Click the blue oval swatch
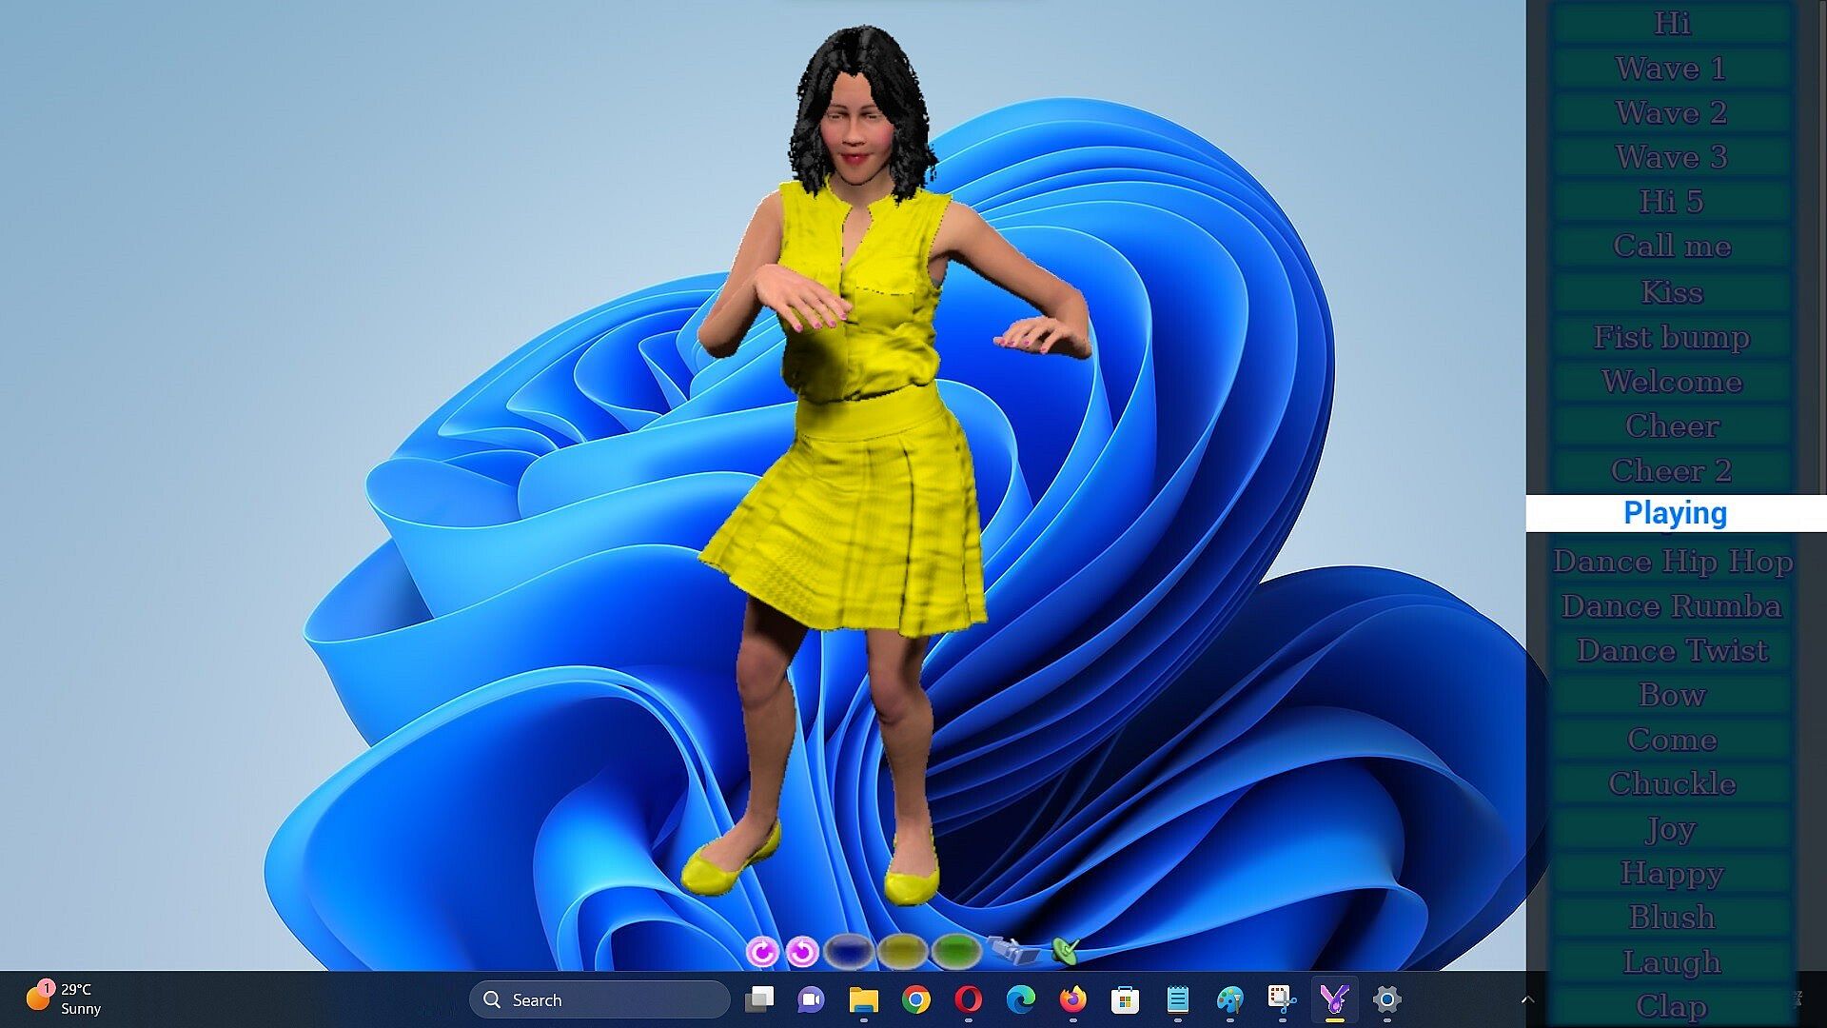The height and width of the screenshot is (1028, 1827). 849,950
